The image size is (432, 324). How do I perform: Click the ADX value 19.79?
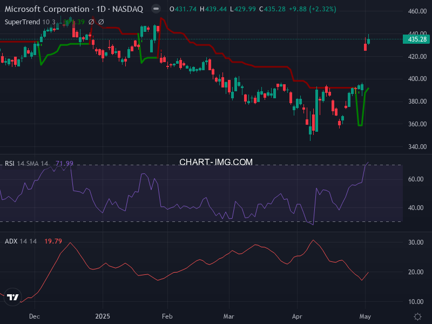click(53, 241)
